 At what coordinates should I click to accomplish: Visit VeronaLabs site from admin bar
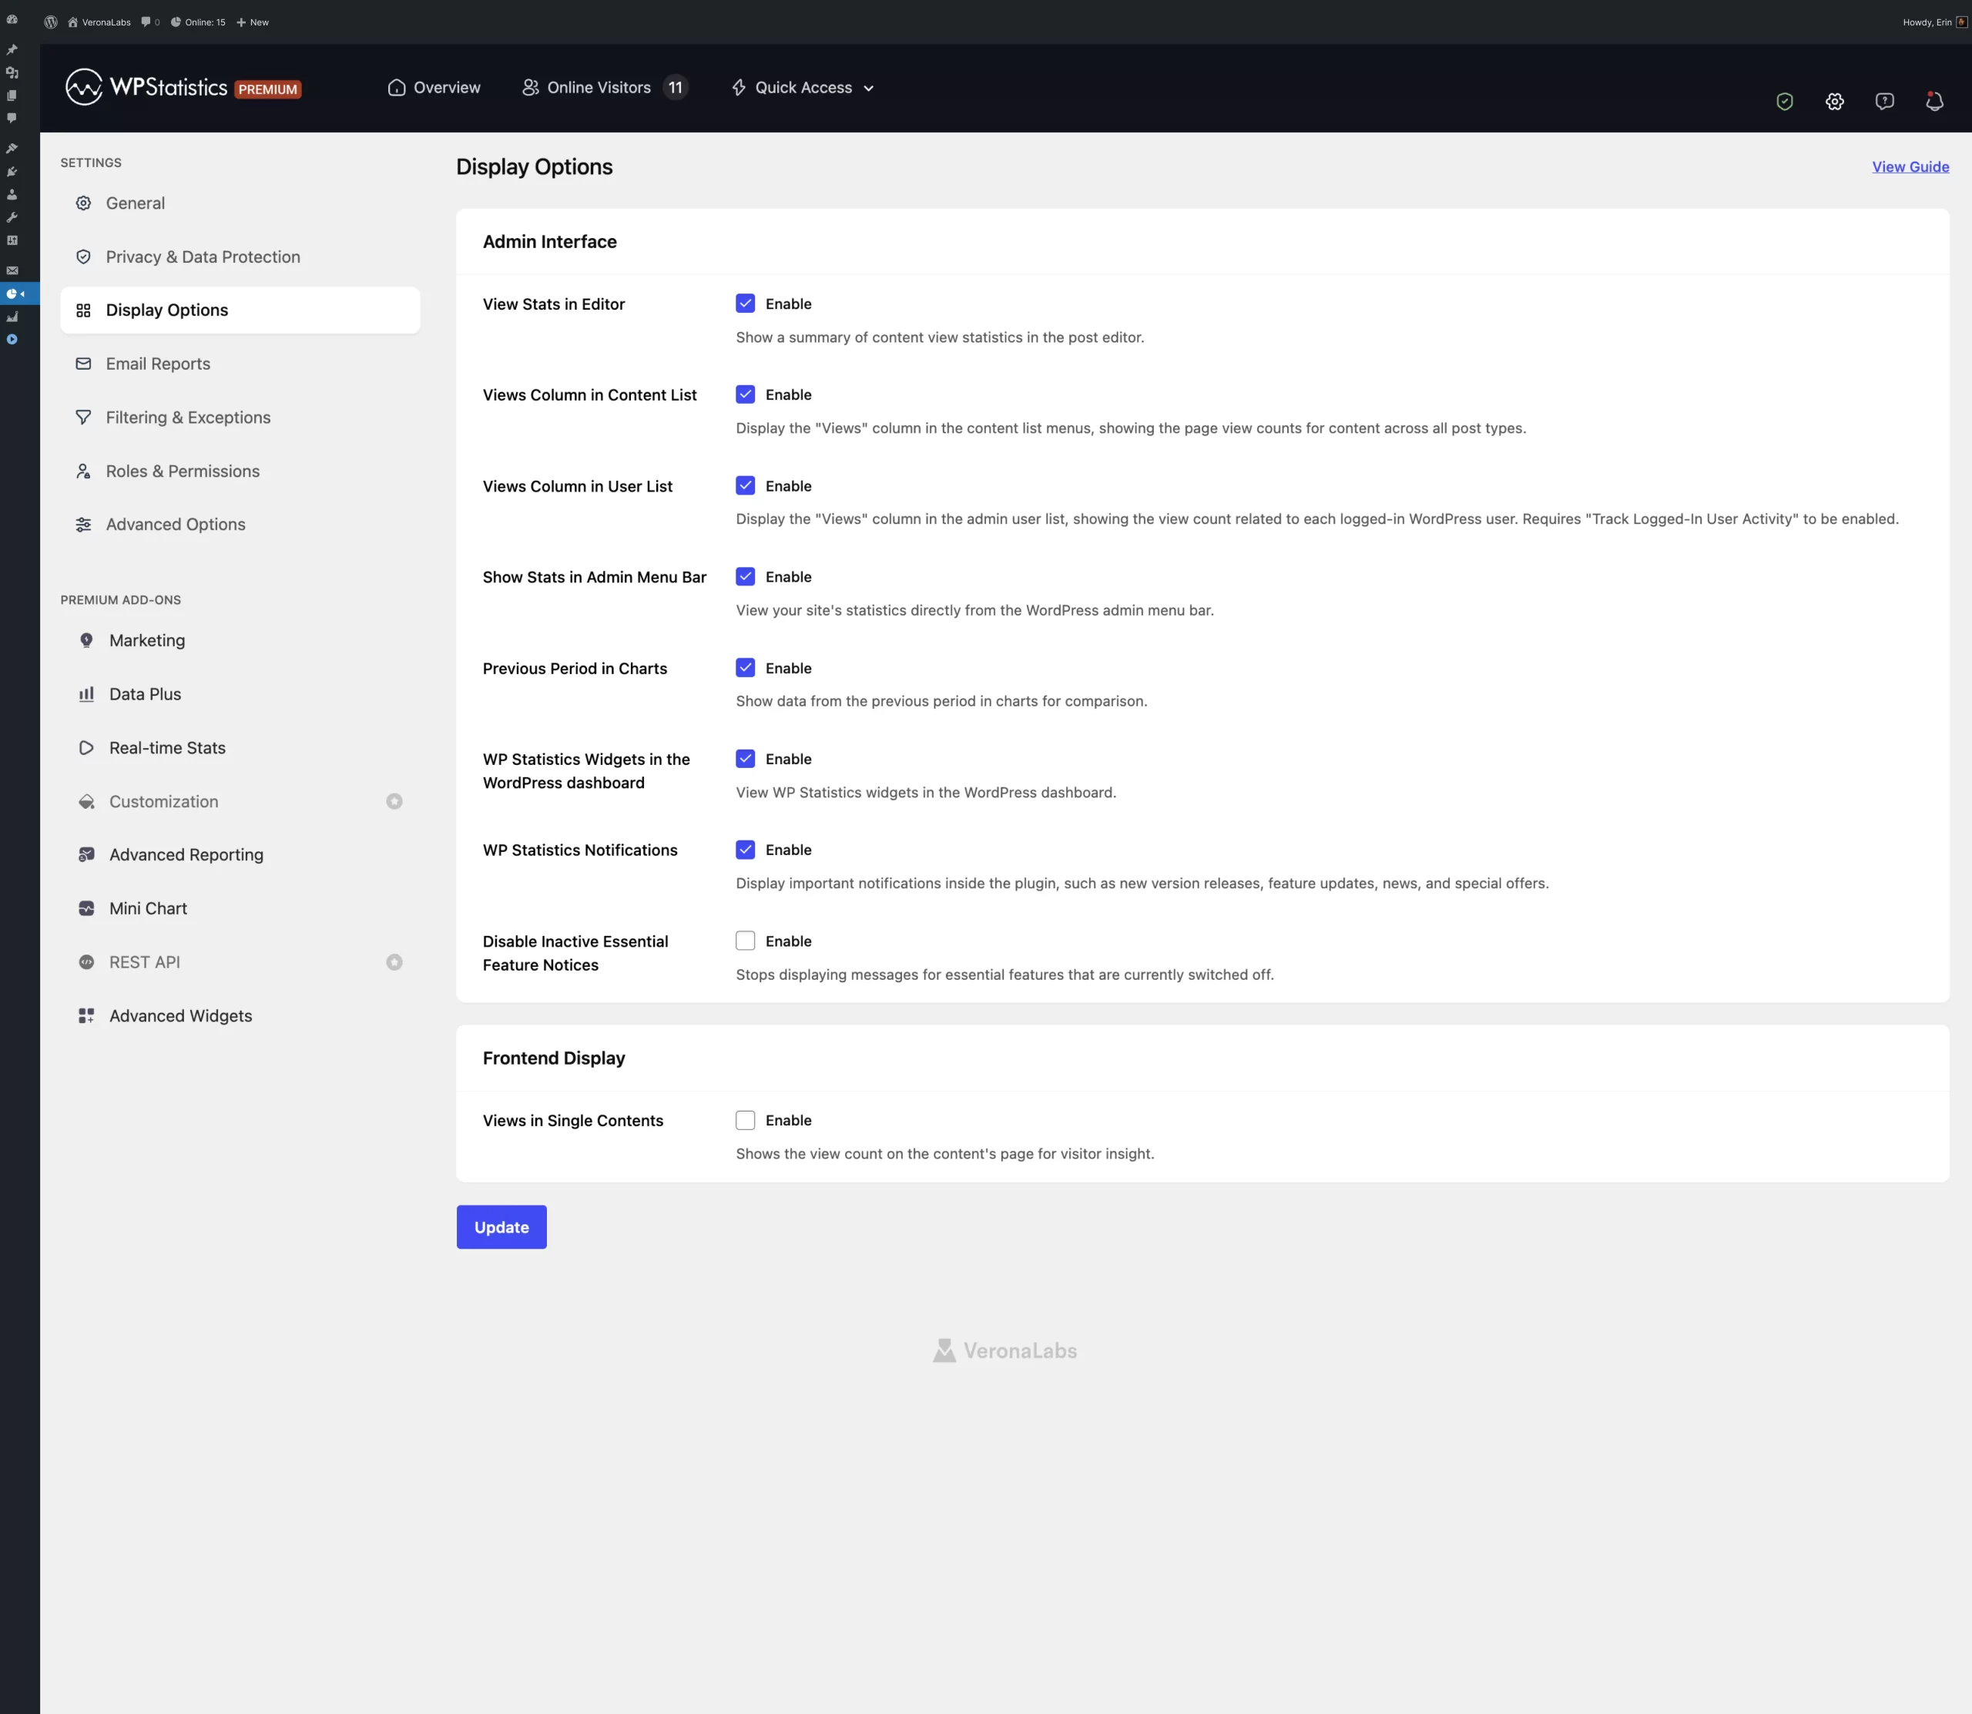click(x=99, y=22)
